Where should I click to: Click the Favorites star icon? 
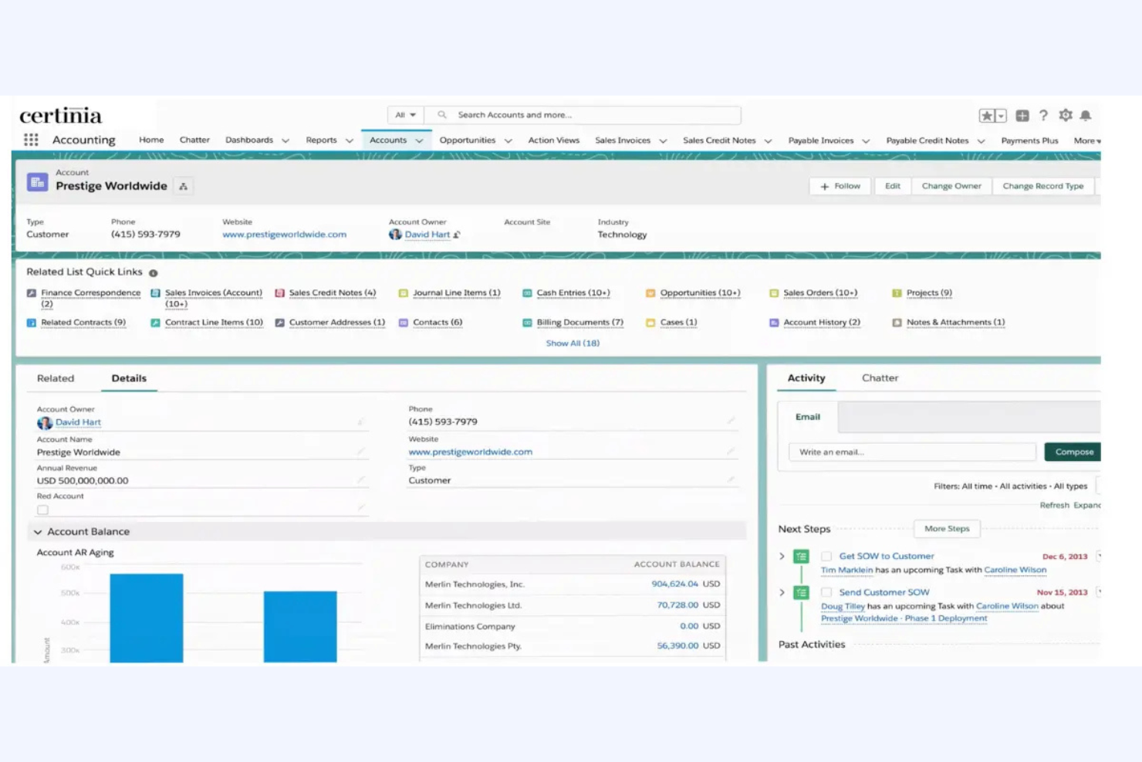coord(986,116)
